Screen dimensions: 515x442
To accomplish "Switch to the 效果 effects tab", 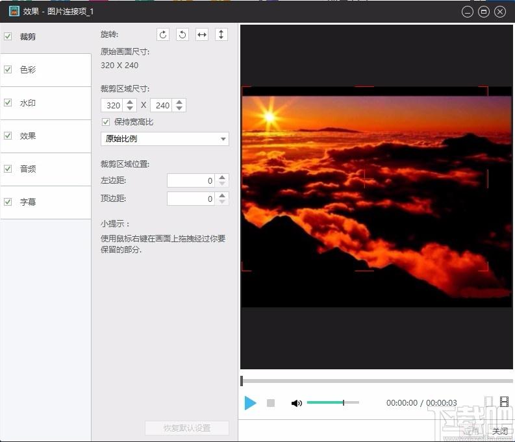I will (45, 136).
